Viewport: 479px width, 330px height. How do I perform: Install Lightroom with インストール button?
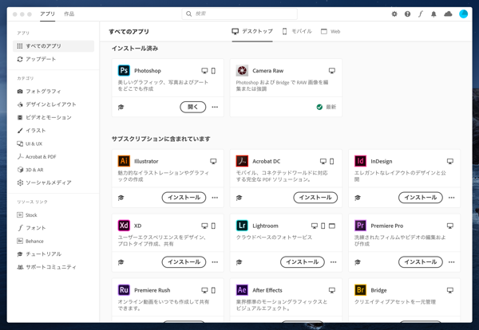click(303, 262)
